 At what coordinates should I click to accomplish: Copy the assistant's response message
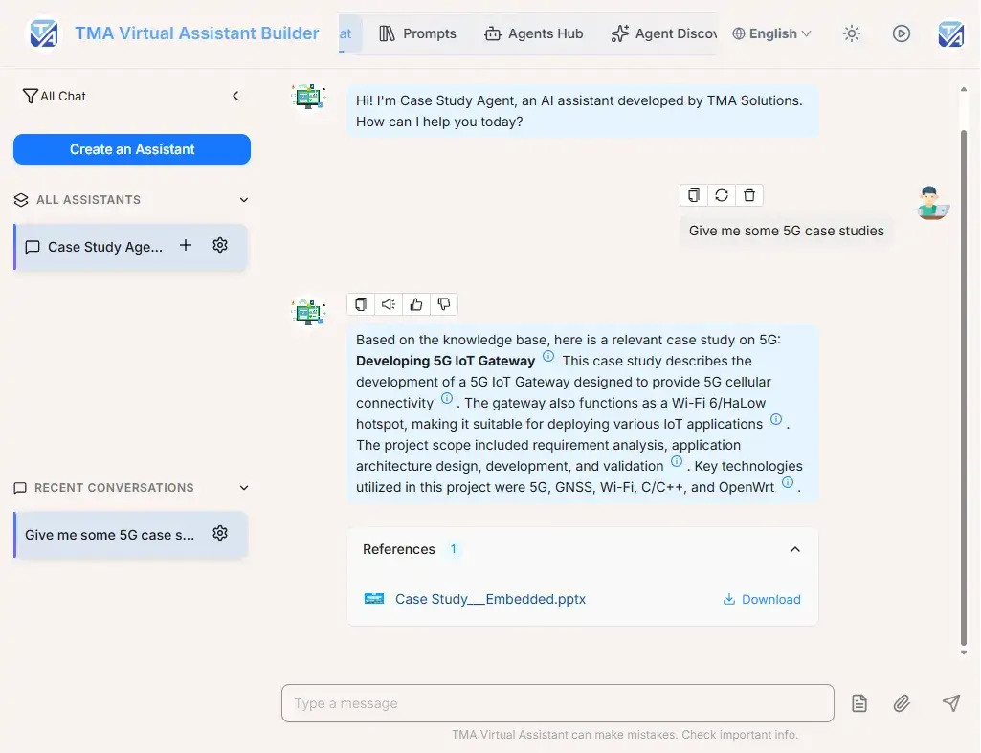click(361, 303)
